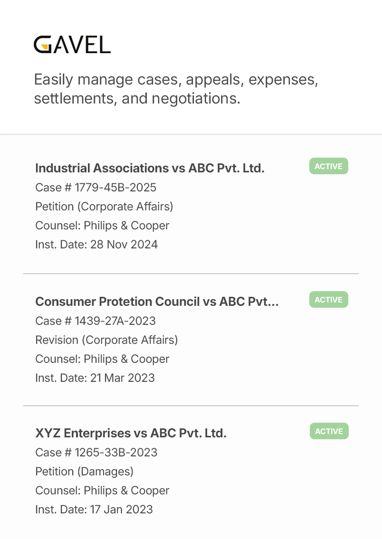Click Inst. Date 17 Jan 2023
Screen dimensions: 382x539
coord(94,510)
